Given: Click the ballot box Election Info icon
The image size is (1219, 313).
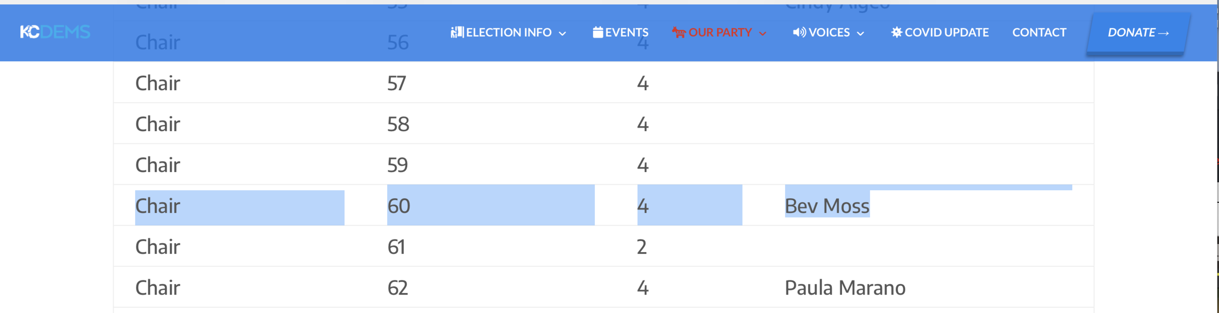Looking at the screenshot, I should [x=457, y=32].
